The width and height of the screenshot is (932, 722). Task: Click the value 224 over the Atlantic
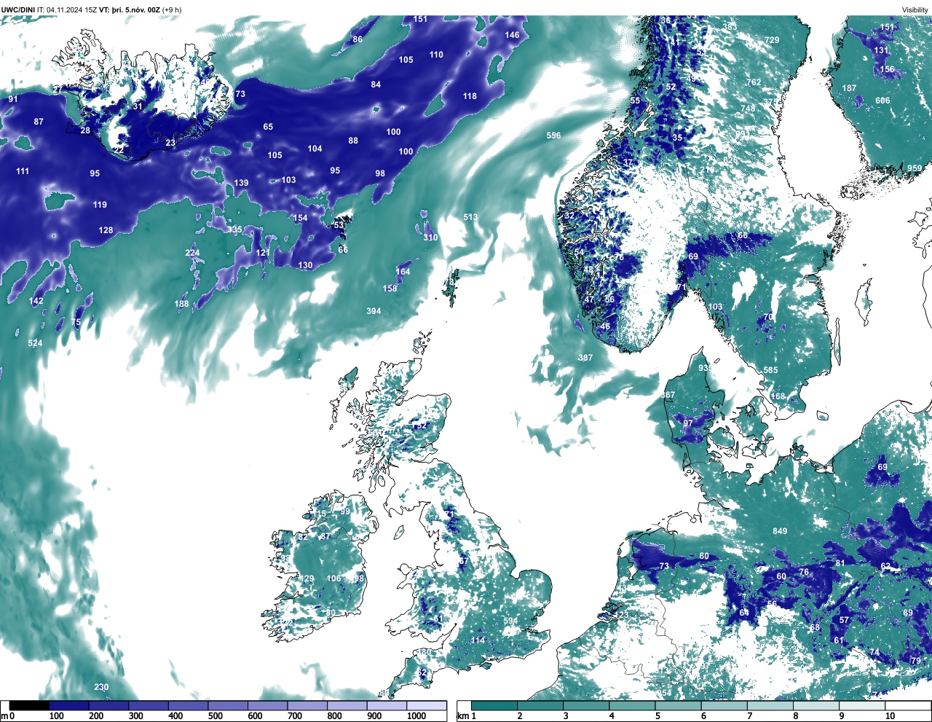(192, 253)
